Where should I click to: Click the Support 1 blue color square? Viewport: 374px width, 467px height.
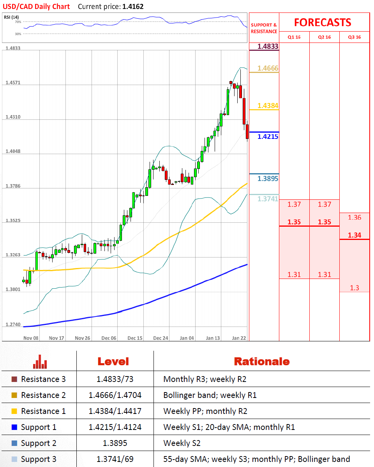[14, 427]
